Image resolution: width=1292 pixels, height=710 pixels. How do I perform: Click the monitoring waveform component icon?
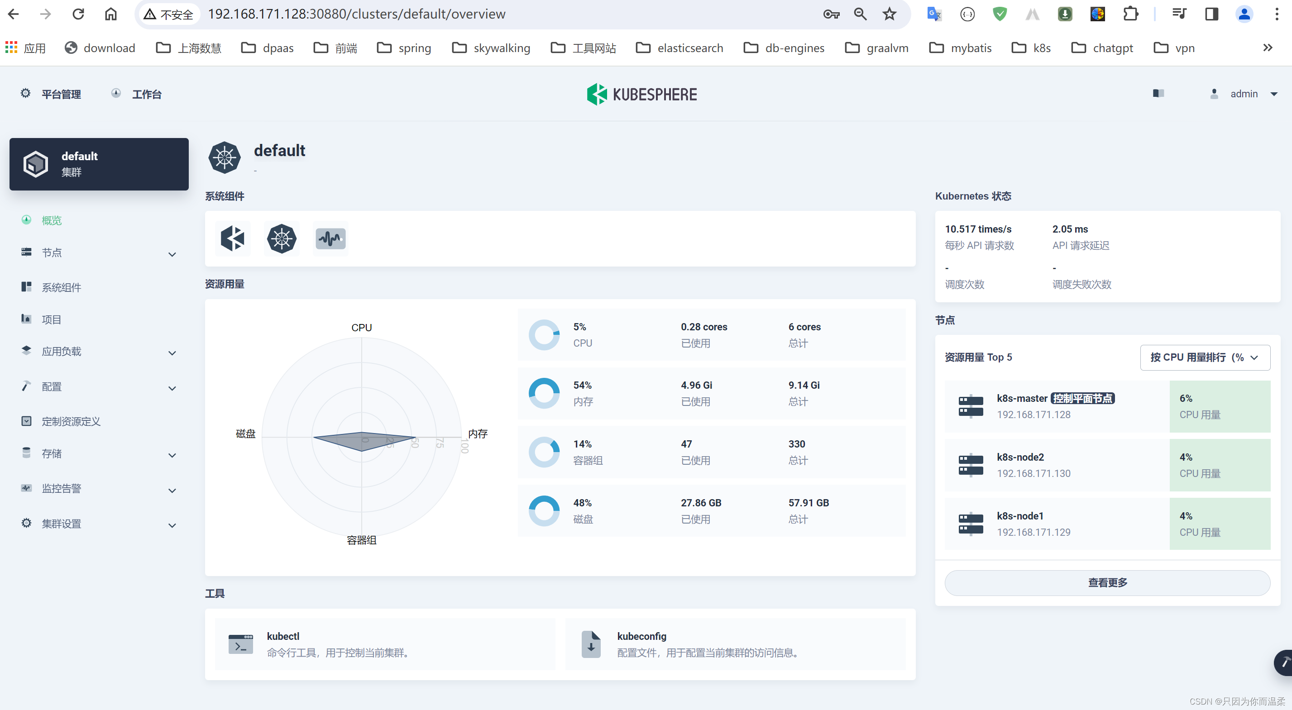click(x=330, y=238)
